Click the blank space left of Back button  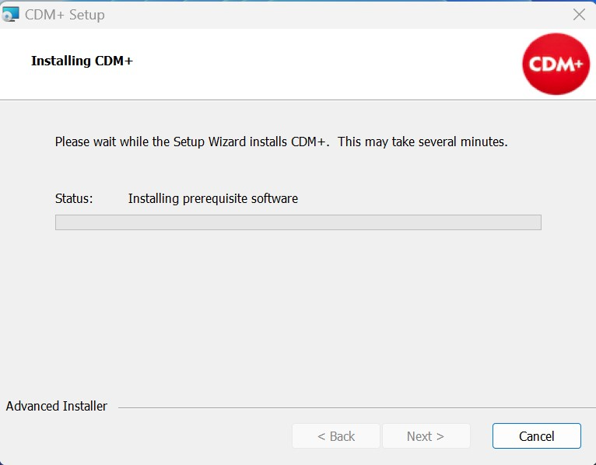click(x=156, y=436)
